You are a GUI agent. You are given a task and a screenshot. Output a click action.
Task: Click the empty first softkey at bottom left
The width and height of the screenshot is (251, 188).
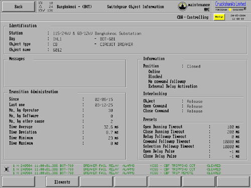click(x=19, y=182)
